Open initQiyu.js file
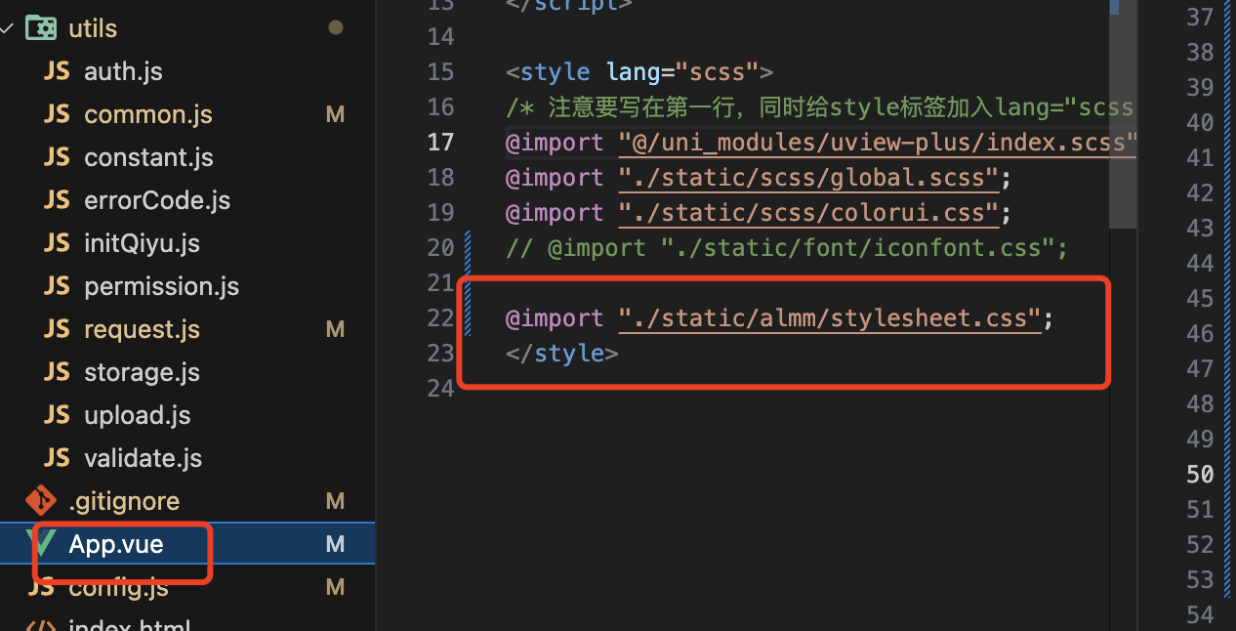 (x=142, y=243)
